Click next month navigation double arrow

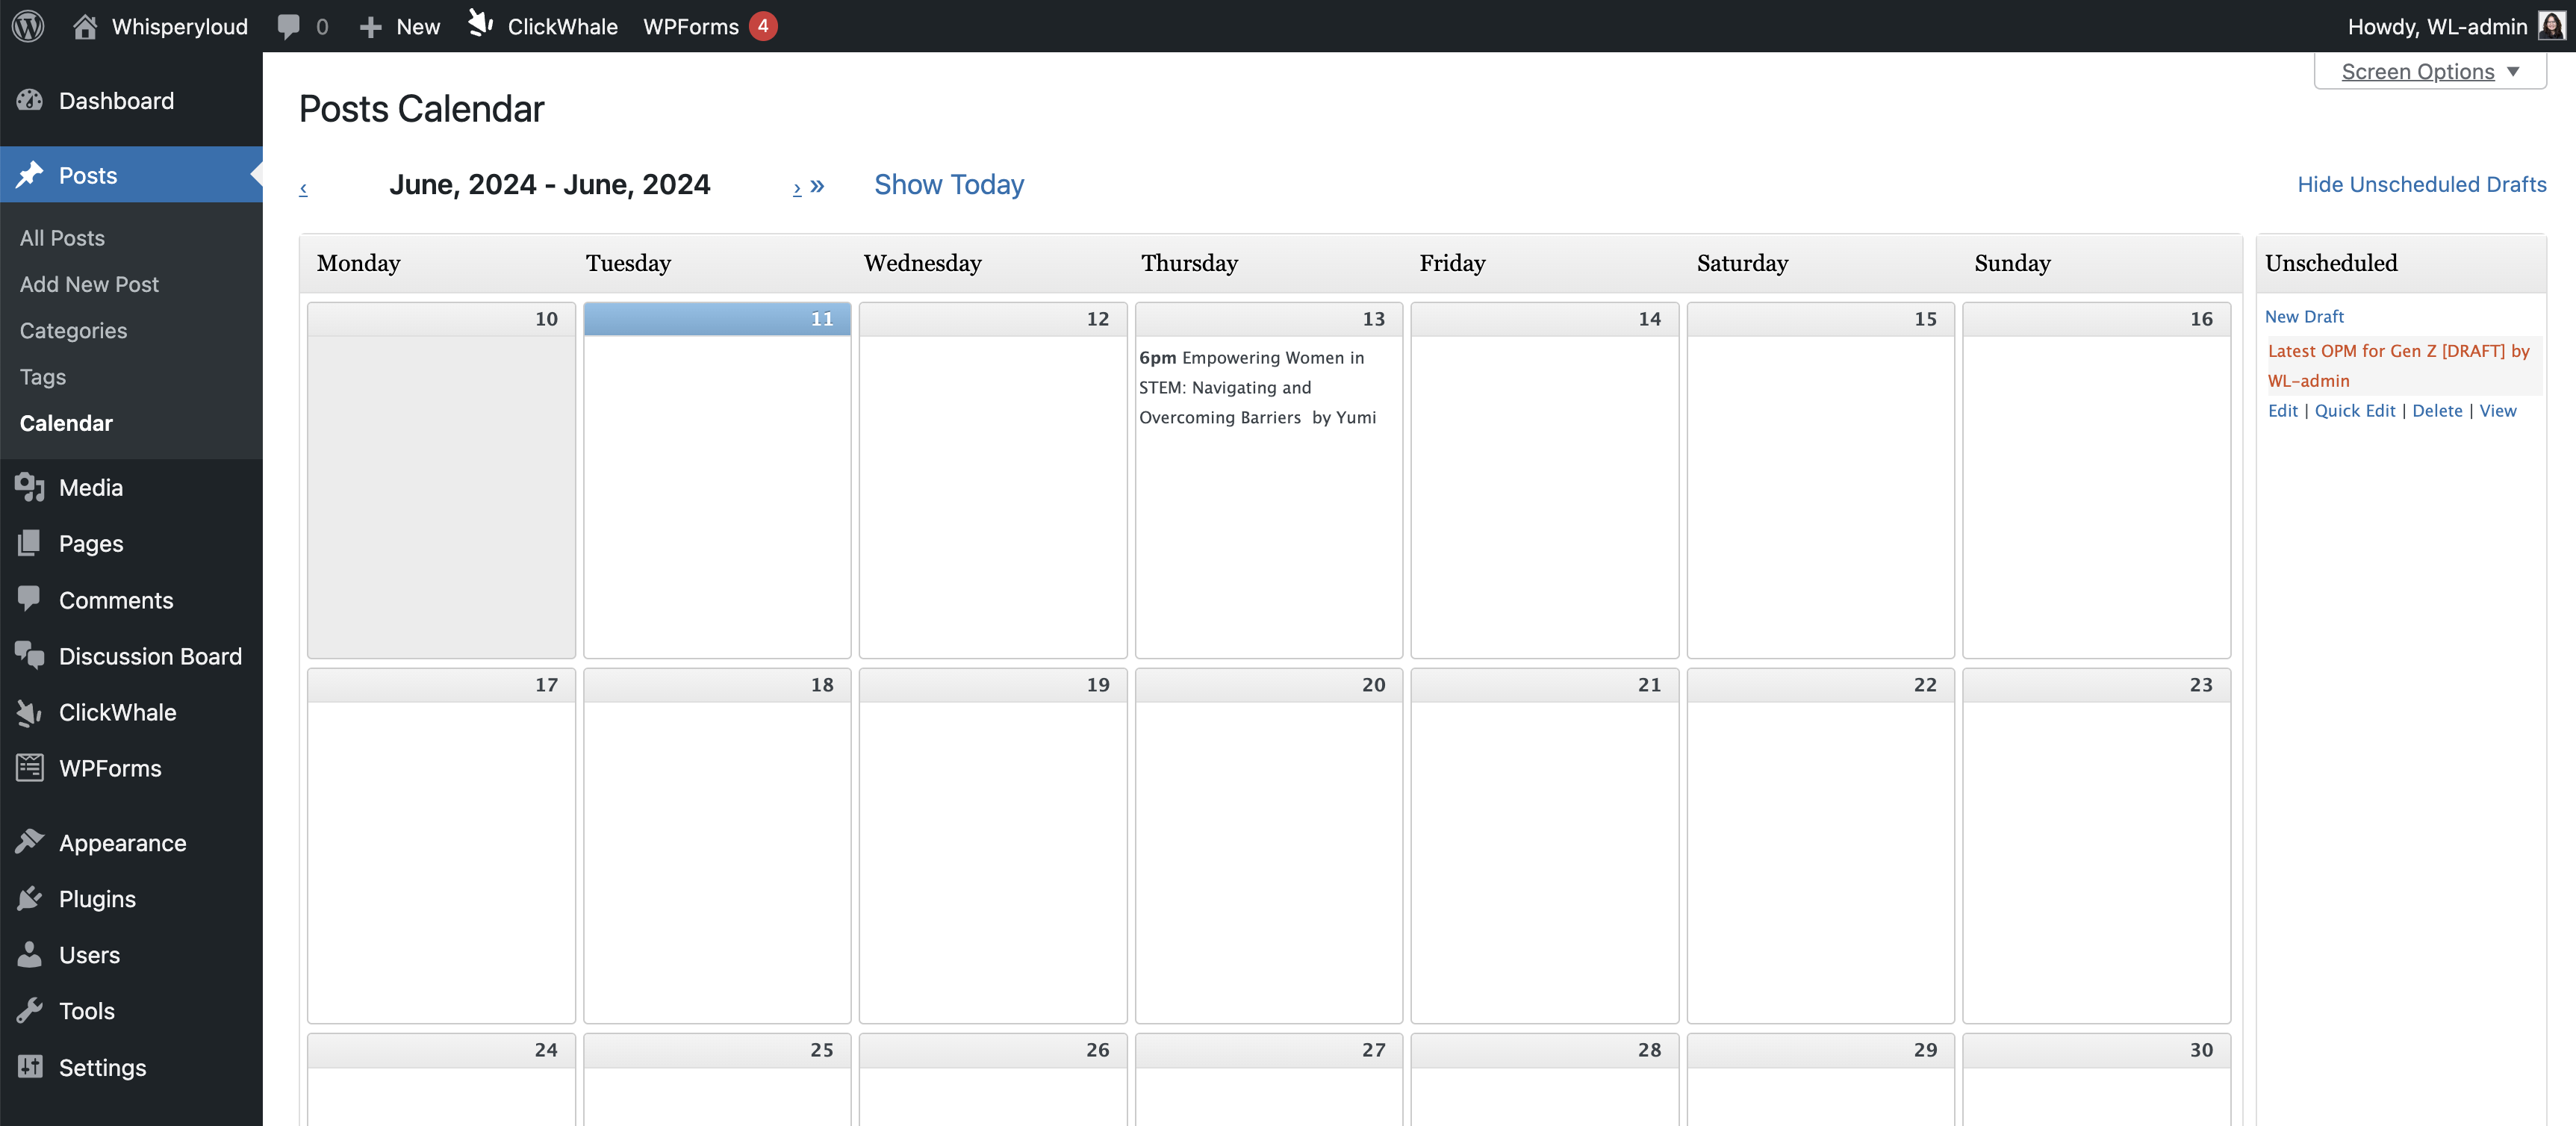click(818, 184)
